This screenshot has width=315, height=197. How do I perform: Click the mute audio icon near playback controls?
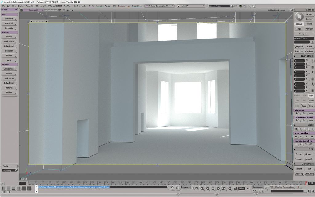point(235,188)
